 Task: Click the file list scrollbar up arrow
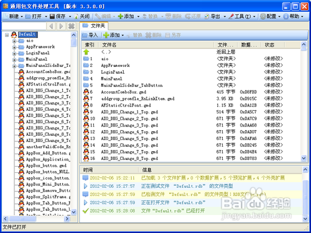pos(304,45)
